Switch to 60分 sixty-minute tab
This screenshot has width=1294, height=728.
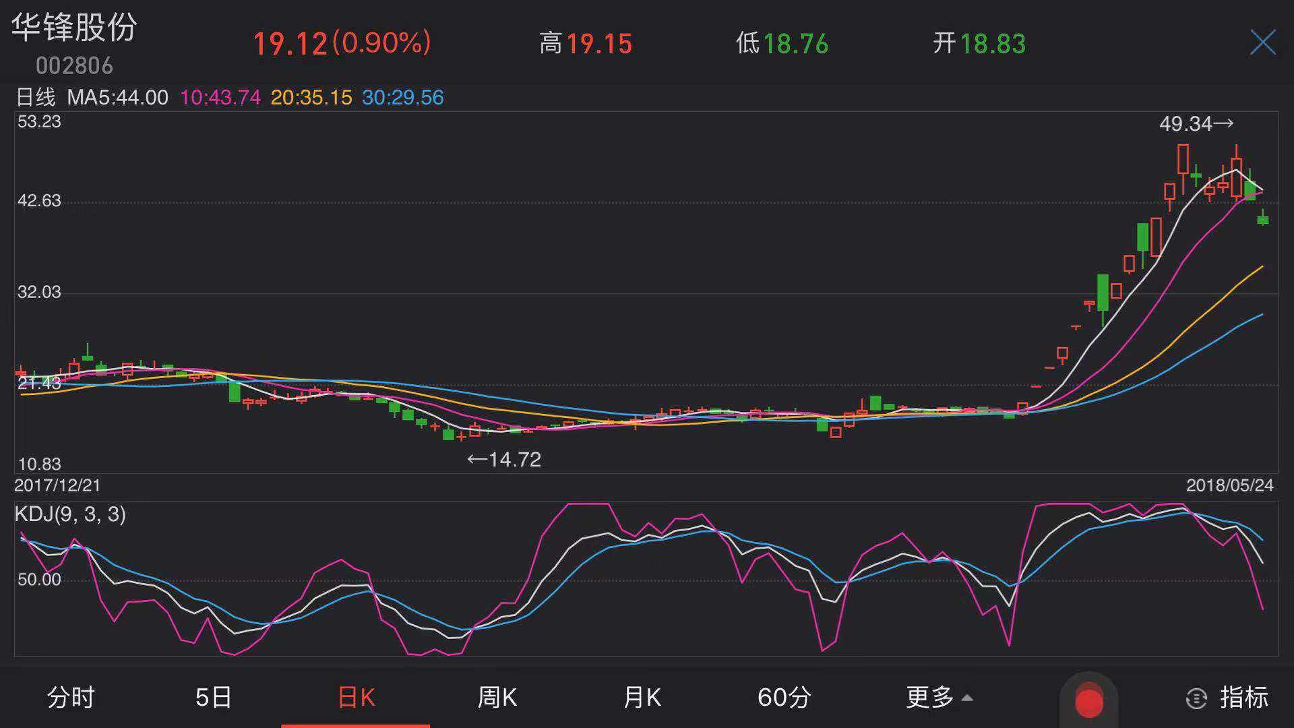[x=784, y=697]
